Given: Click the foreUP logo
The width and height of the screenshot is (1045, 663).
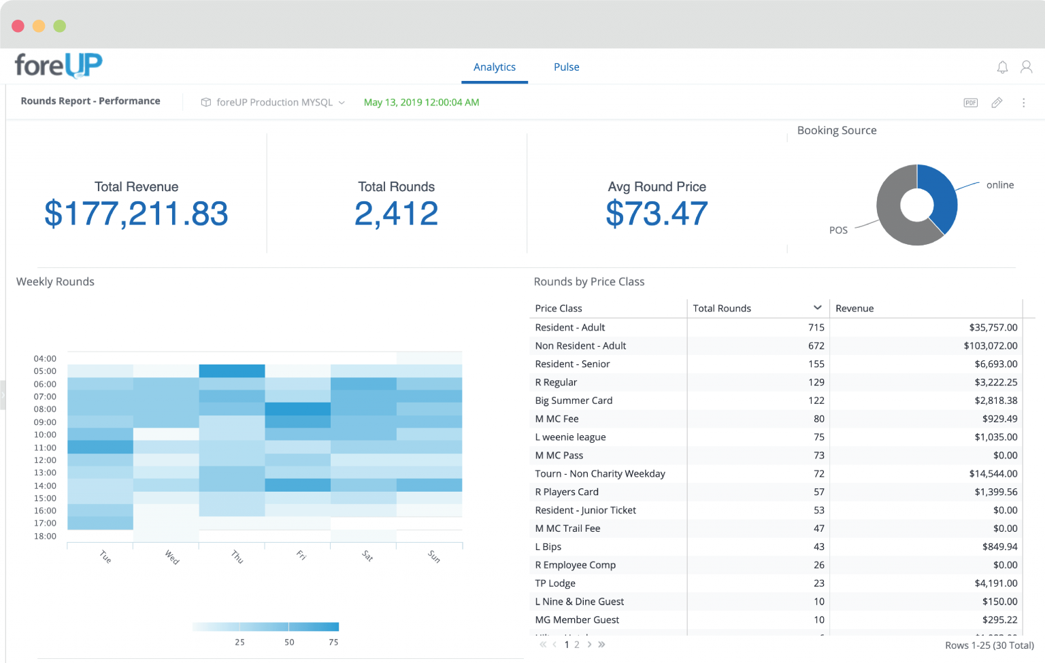Looking at the screenshot, I should click(59, 65).
